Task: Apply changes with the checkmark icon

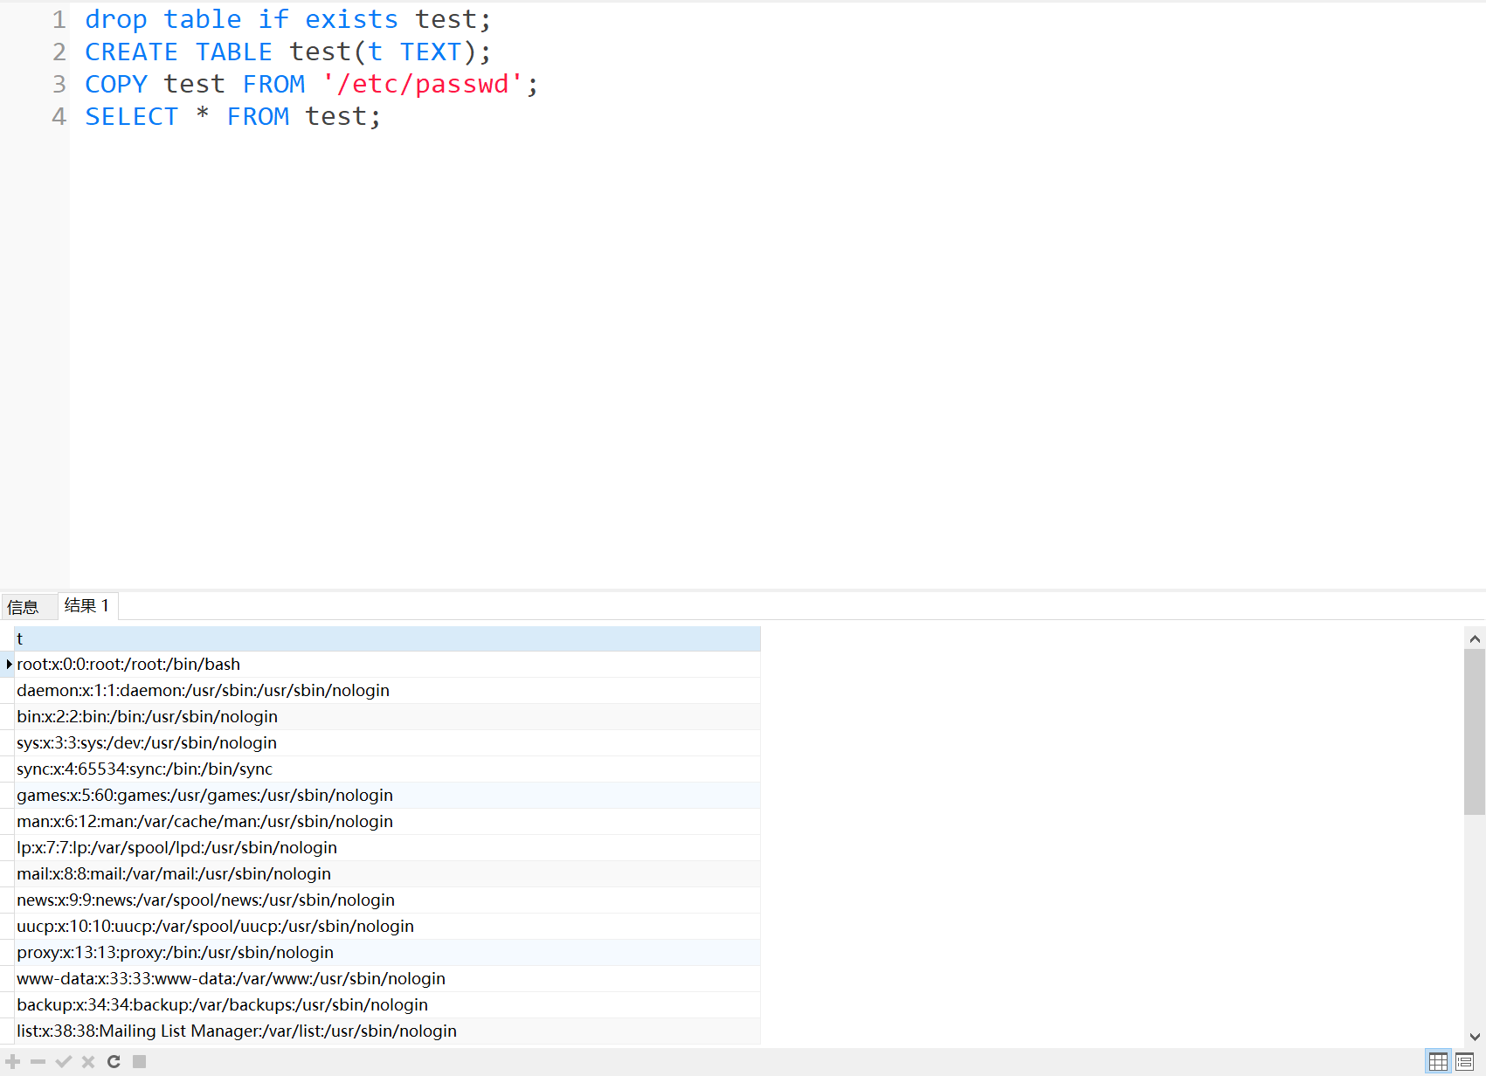Action: coord(63,1062)
